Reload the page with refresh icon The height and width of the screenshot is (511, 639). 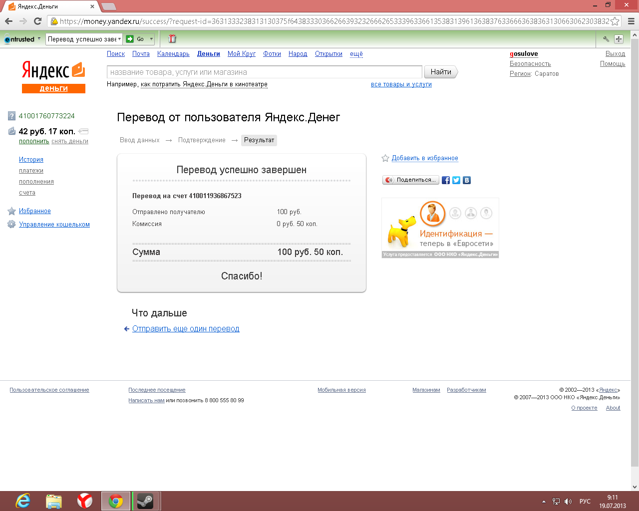tap(37, 21)
